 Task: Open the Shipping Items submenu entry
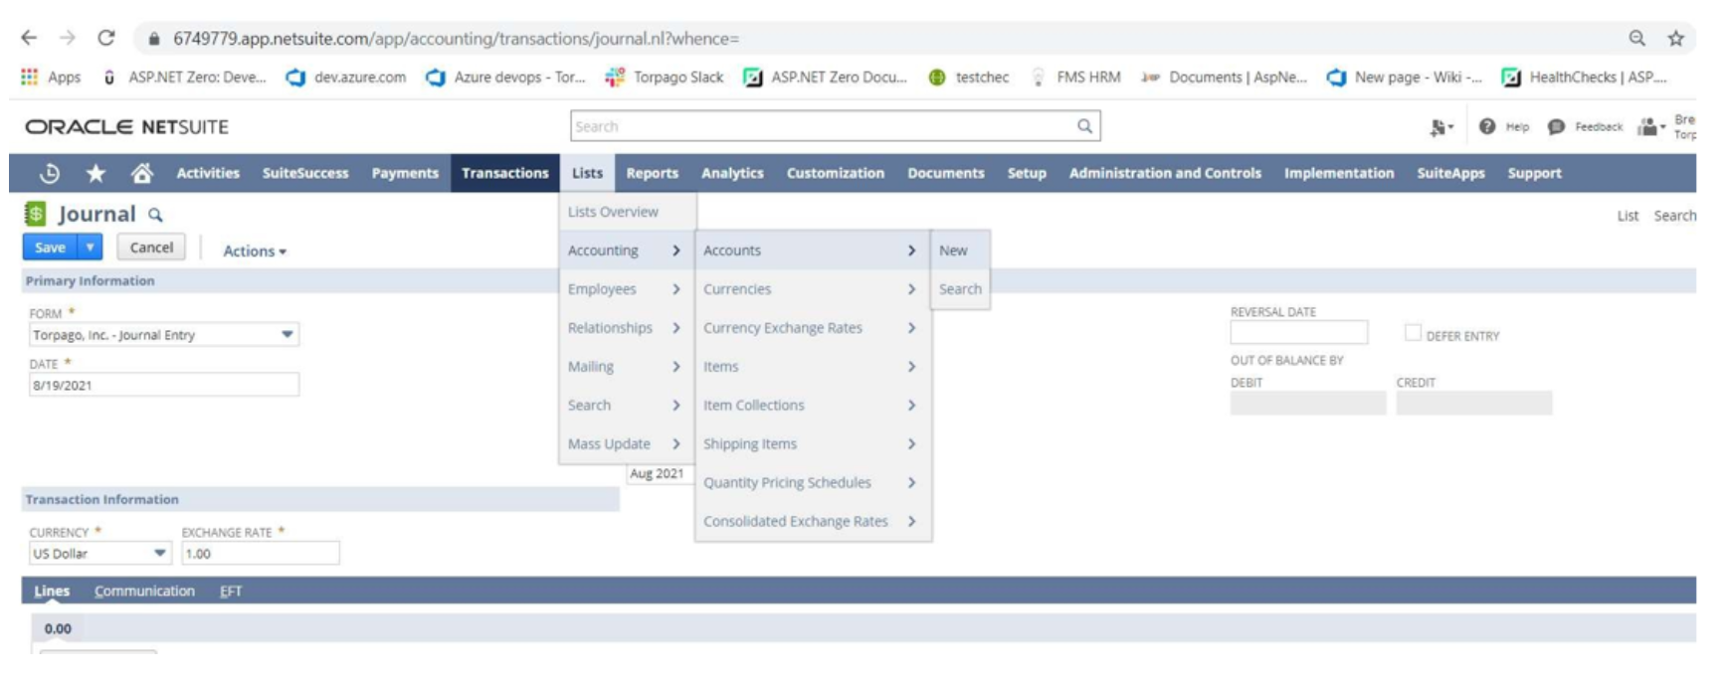pyautogui.click(x=812, y=444)
